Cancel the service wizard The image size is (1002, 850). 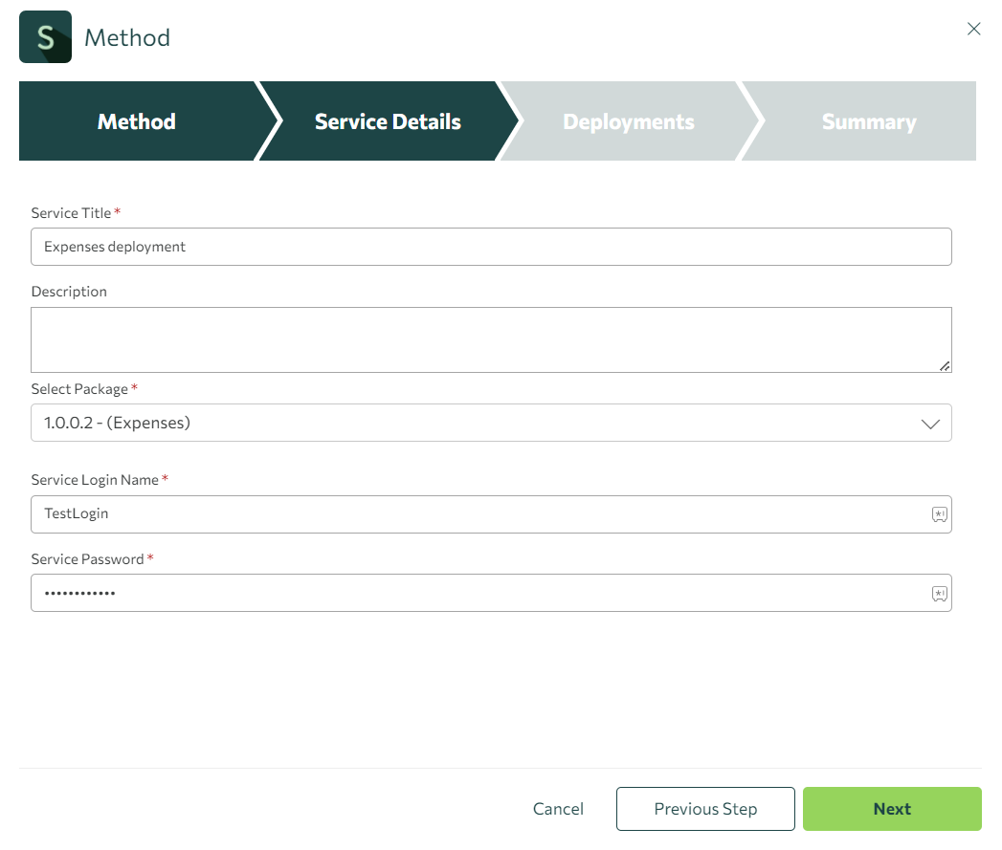558,809
